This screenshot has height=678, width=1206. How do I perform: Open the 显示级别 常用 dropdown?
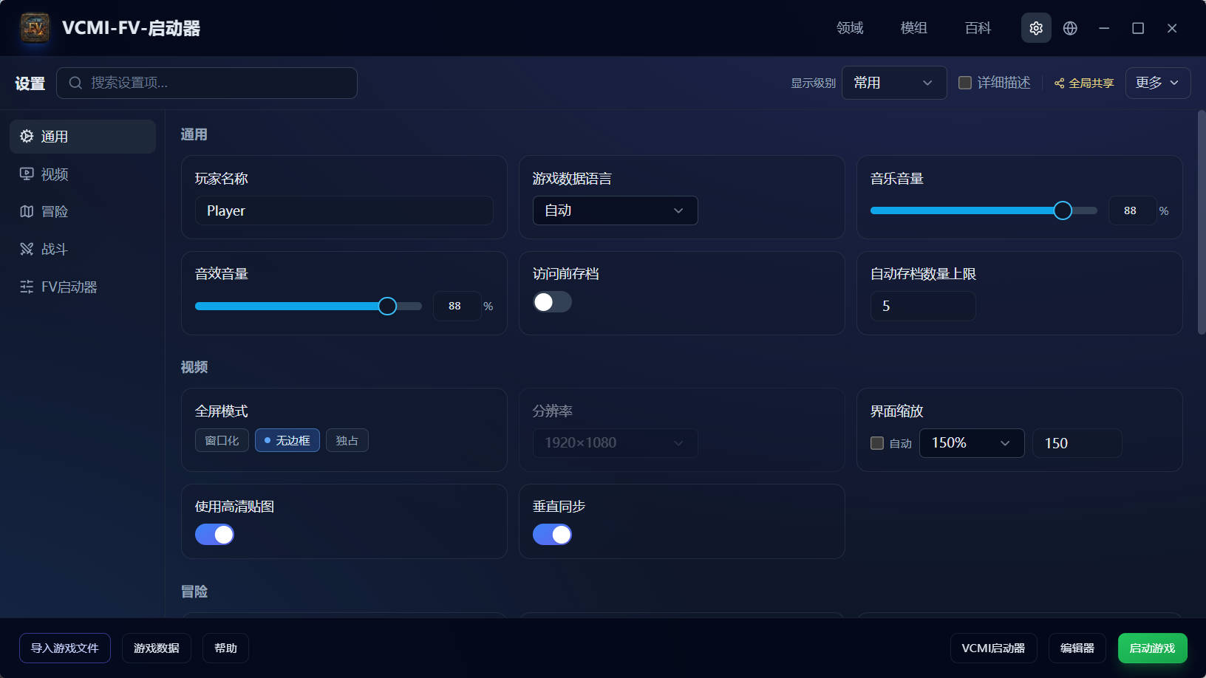[x=894, y=83]
